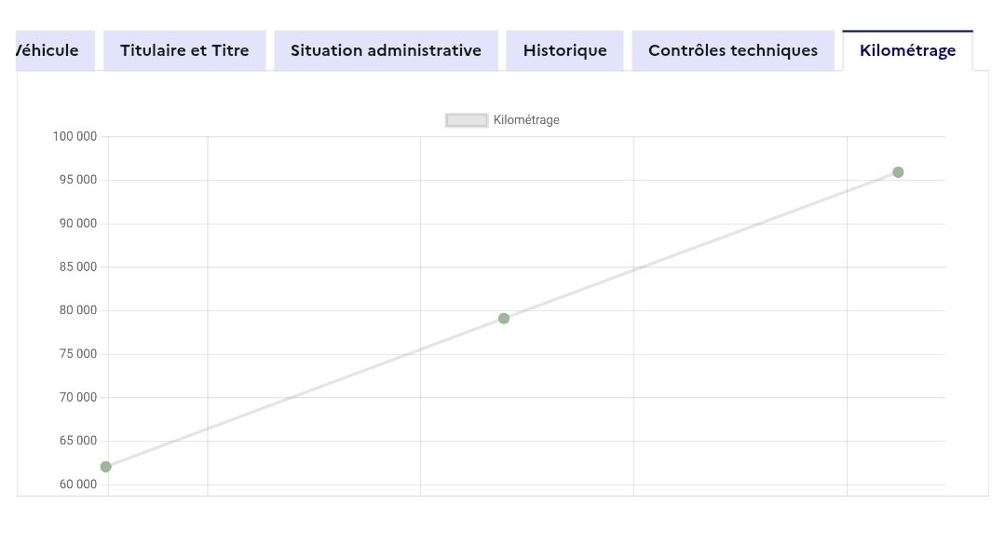The height and width of the screenshot is (533, 1005).
Task: Switch to Titulaire et Titre tab
Action: [184, 50]
